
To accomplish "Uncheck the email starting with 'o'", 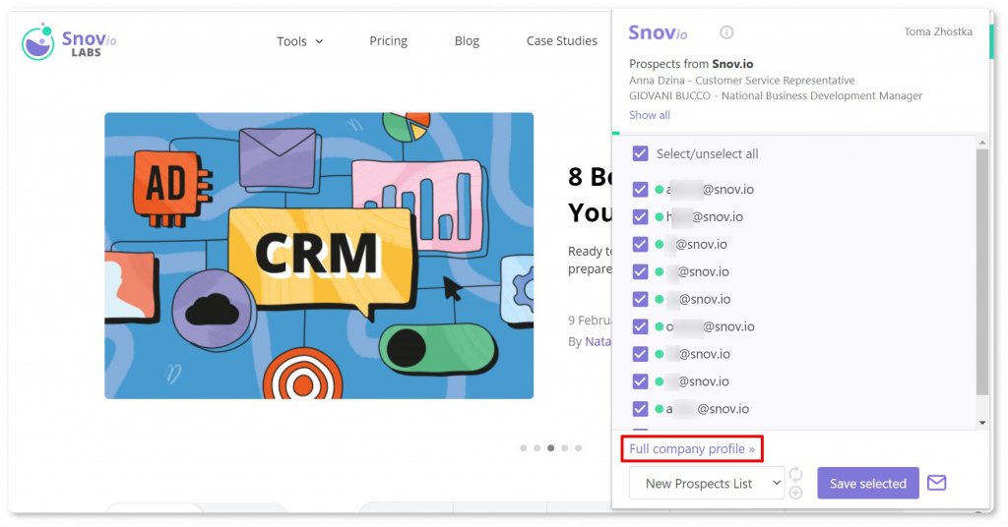I will (640, 326).
